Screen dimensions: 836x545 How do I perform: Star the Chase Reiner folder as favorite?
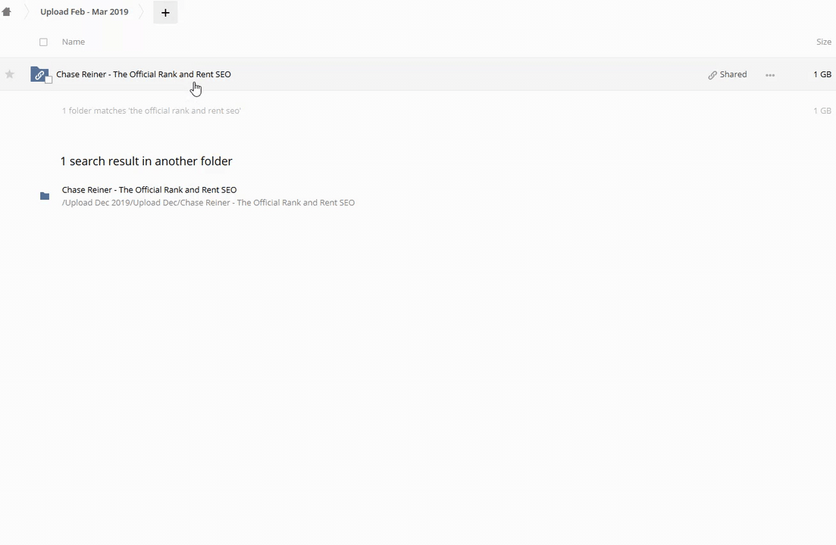[x=10, y=74]
